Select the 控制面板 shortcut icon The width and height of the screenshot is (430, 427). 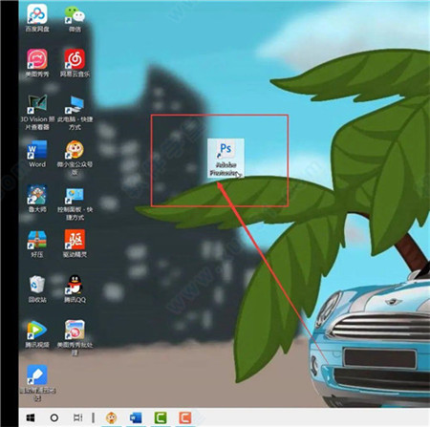point(75,203)
